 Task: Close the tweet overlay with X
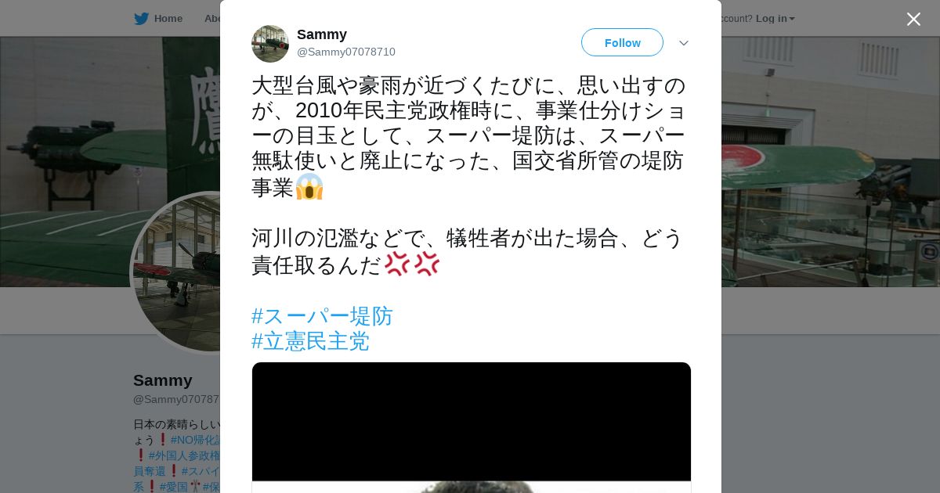coord(913,19)
